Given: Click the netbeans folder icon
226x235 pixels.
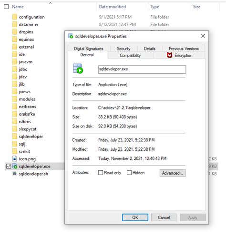Looking at the screenshot, I should [x=15, y=107].
